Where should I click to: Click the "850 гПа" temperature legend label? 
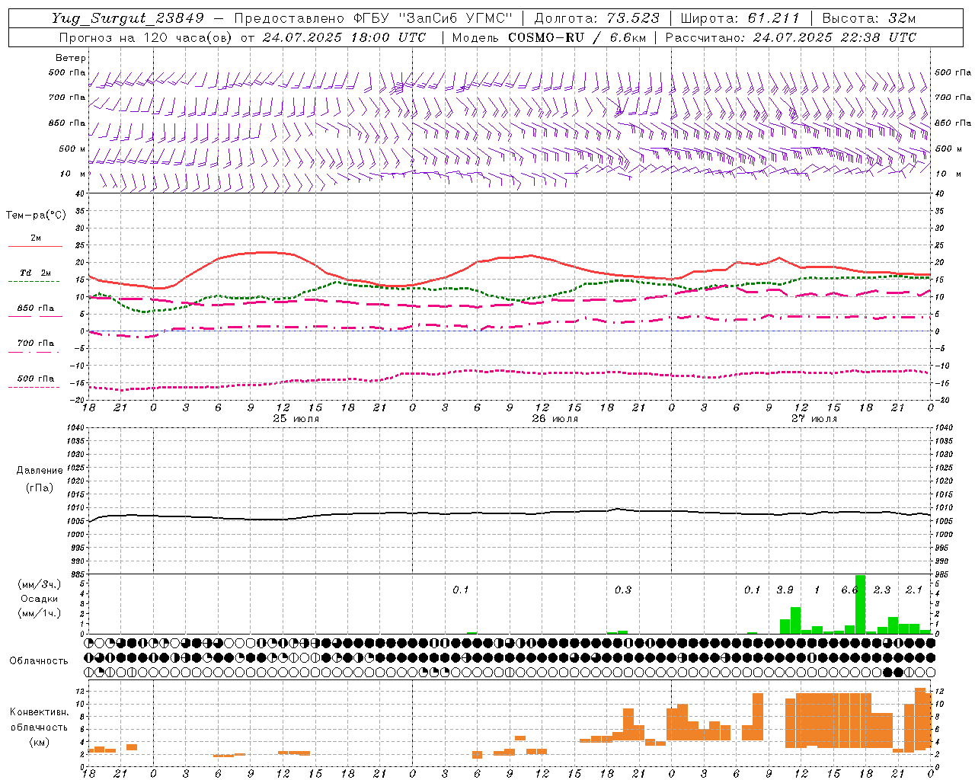pyautogui.click(x=36, y=308)
